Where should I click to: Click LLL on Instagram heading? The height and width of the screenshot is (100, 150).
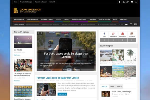pyautogui.click(x=106, y=46)
